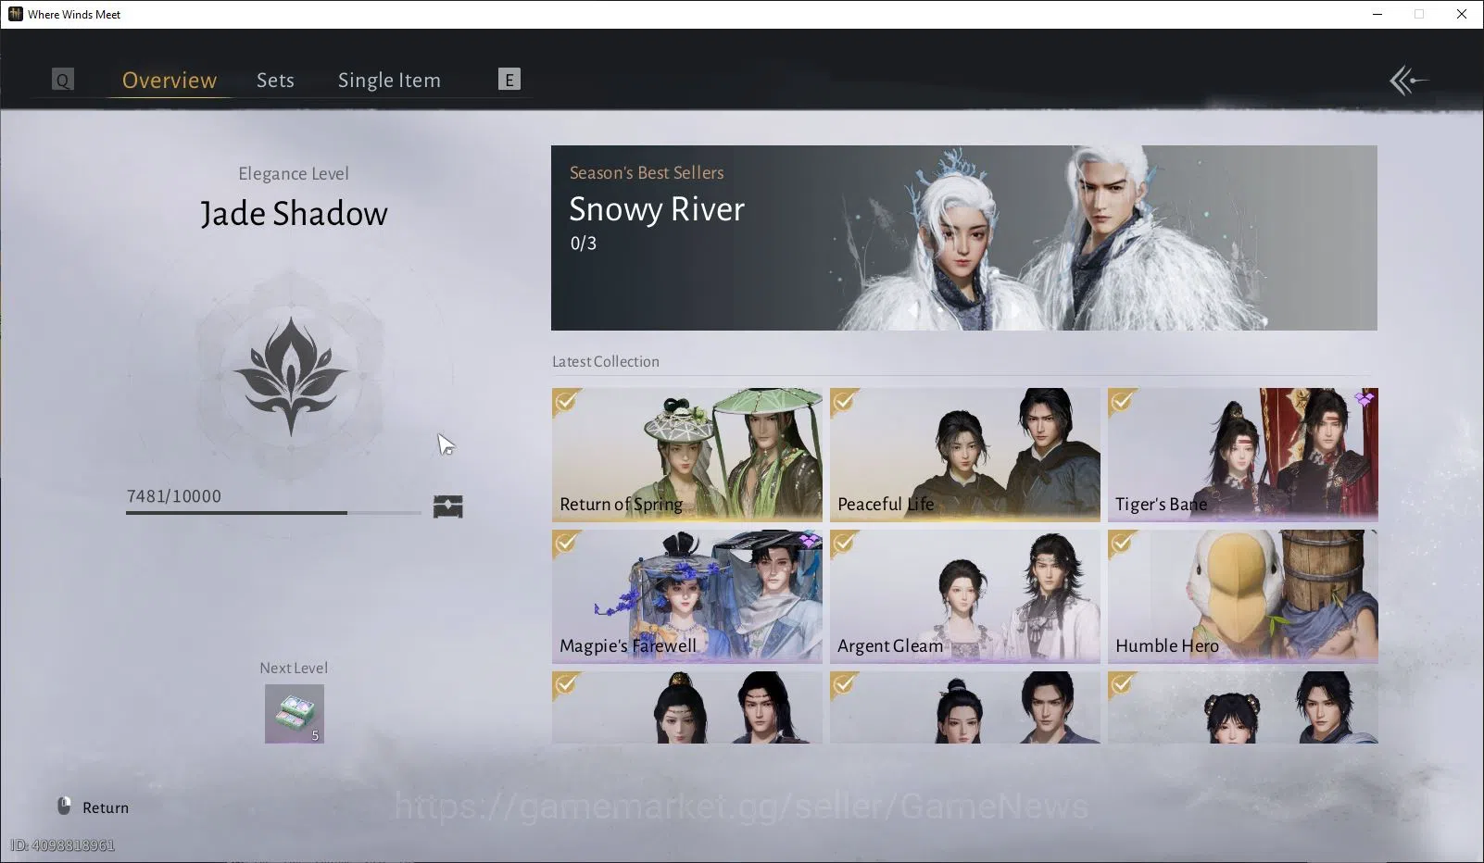
Task: Click the "Jade Shadow" level title
Action: pos(294,214)
